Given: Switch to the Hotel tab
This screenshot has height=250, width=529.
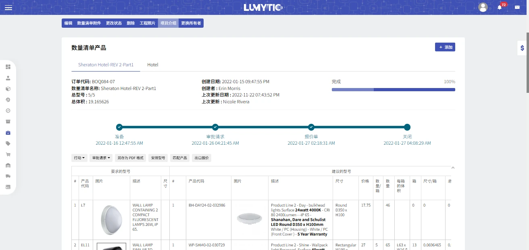Looking at the screenshot, I should 153,65.
